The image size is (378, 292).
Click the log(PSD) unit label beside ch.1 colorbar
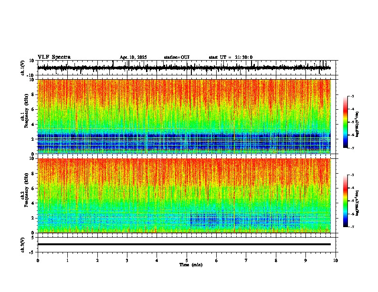coord(357,124)
